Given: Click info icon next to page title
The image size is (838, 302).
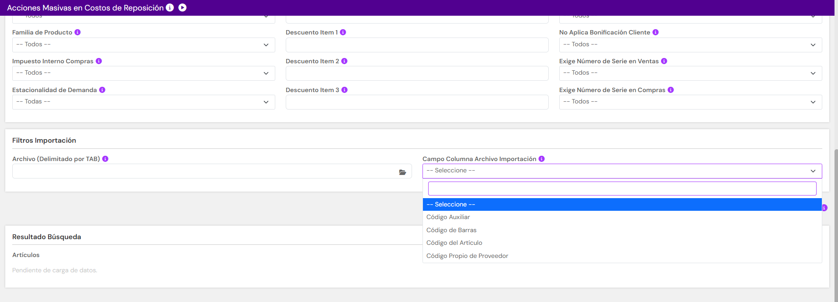Looking at the screenshot, I should (170, 7).
